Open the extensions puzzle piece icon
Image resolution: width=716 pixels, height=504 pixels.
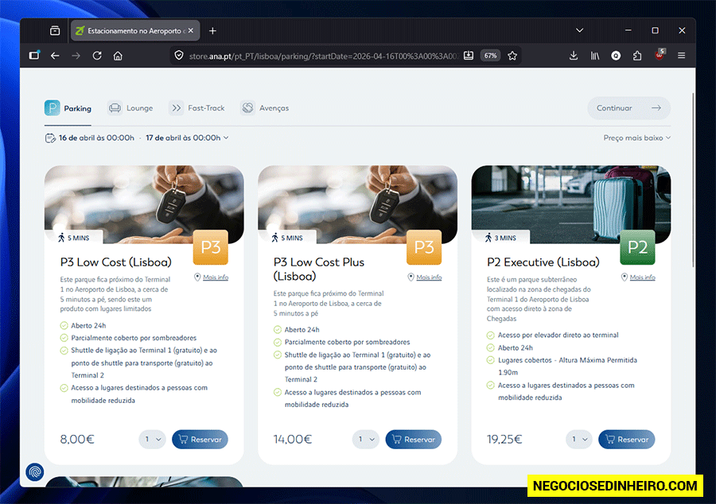pos(637,56)
